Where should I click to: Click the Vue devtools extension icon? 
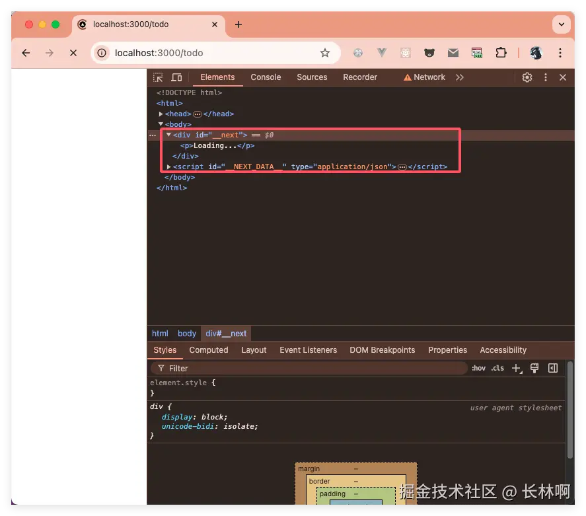click(x=382, y=53)
